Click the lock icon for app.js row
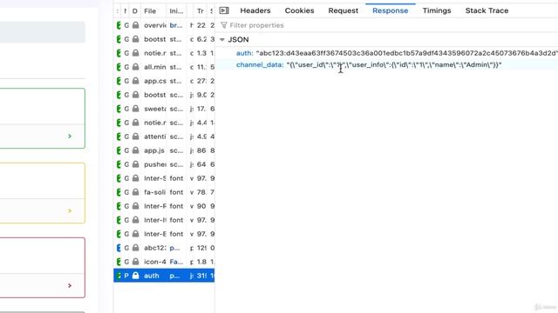Viewport: 558px width, 313px height. pyautogui.click(x=136, y=150)
